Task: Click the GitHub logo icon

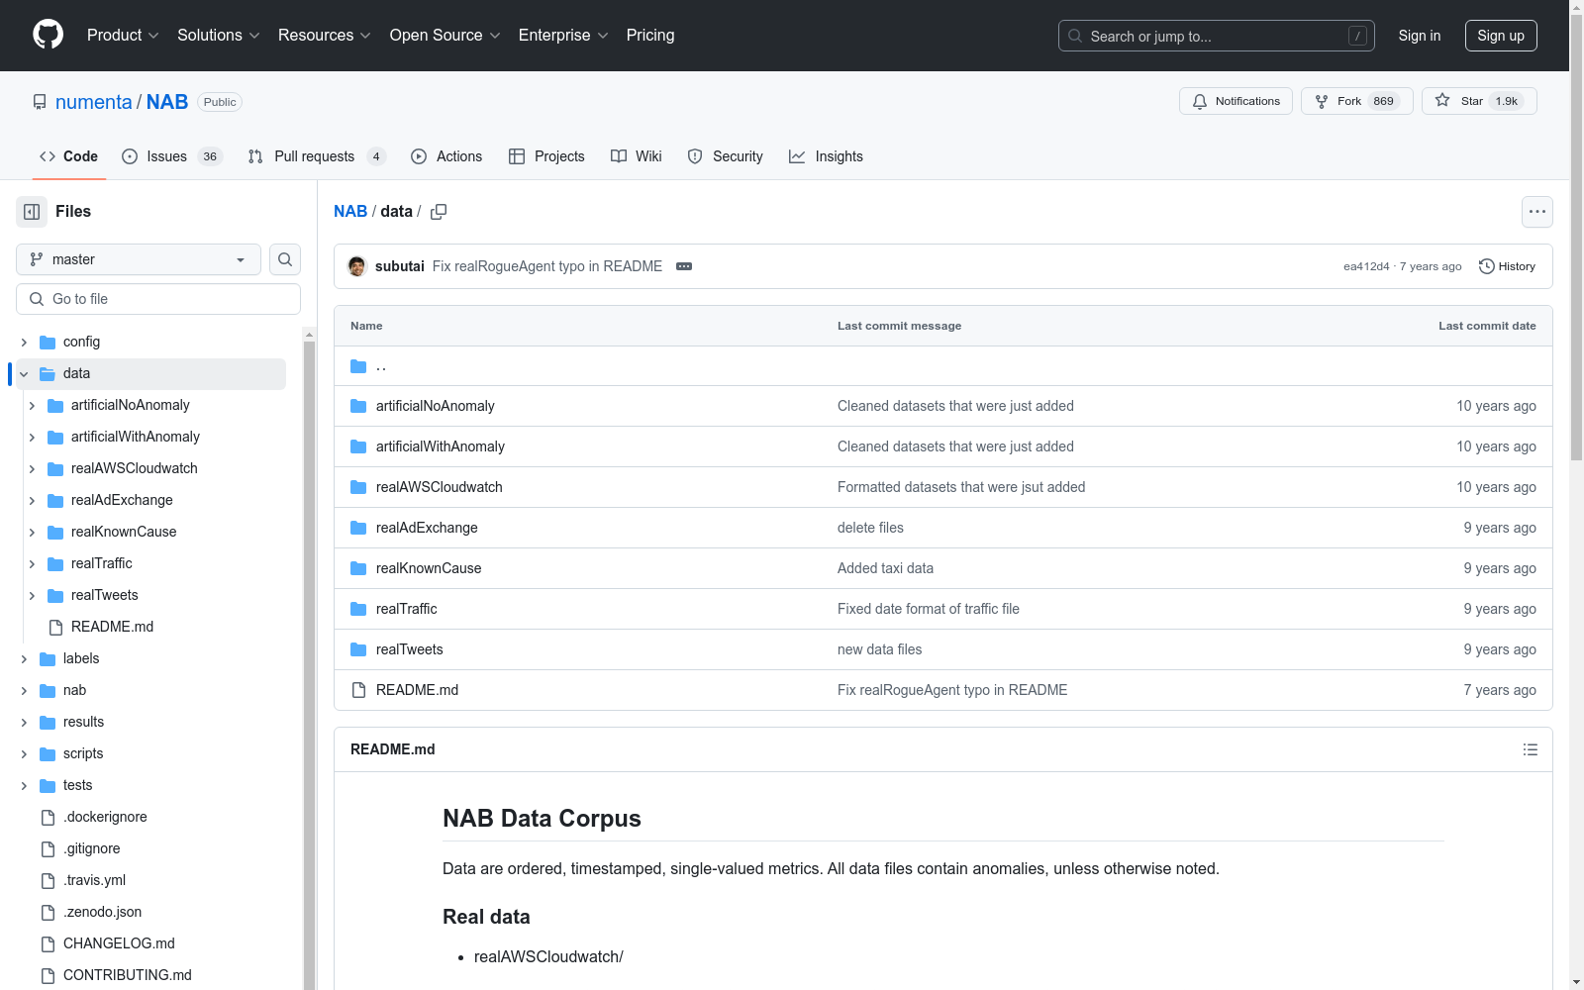Action: 48,35
